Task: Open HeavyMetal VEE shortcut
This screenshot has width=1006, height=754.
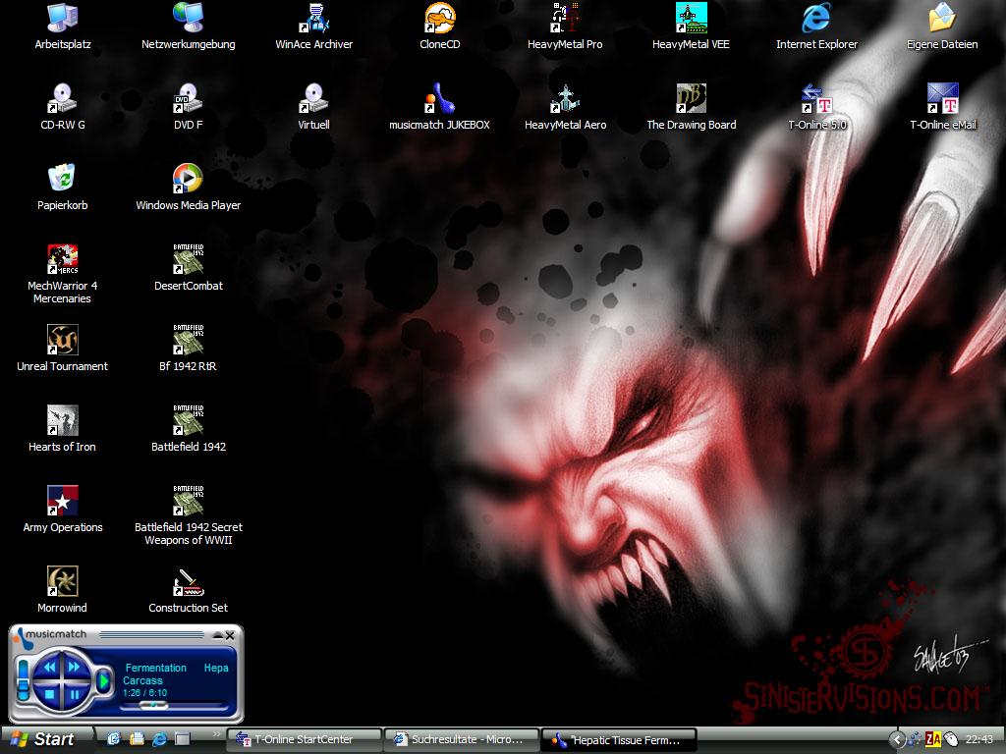Action: pyautogui.click(x=691, y=27)
